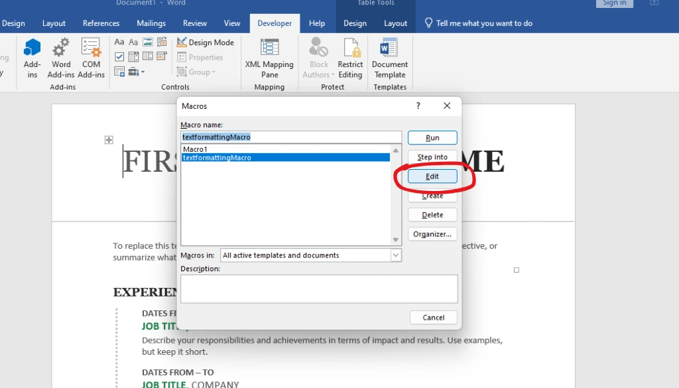The width and height of the screenshot is (679, 388).
Task: Open the macro Organizer
Action: point(432,234)
